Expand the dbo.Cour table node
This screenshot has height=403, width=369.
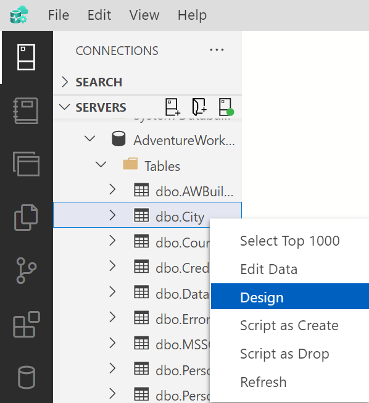pos(112,241)
